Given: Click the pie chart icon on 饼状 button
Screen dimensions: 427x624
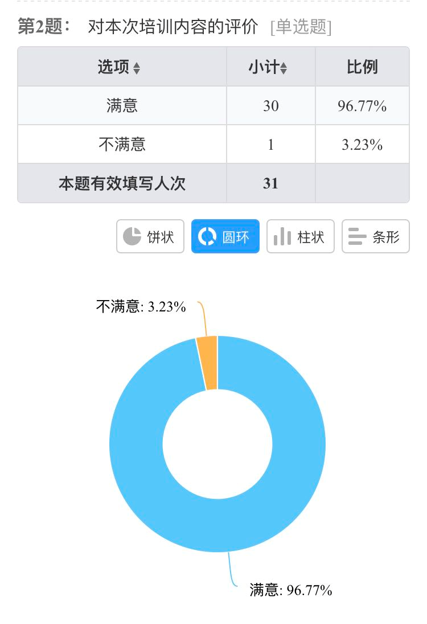Looking at the screenshot, I should click(132, 236).
